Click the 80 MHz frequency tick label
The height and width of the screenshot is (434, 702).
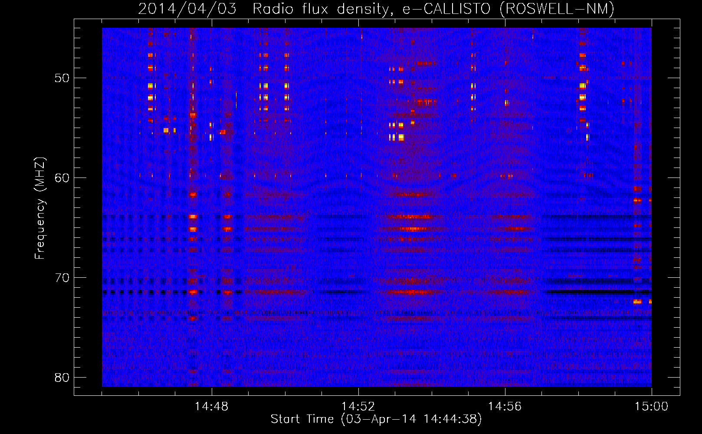(62, 378)
